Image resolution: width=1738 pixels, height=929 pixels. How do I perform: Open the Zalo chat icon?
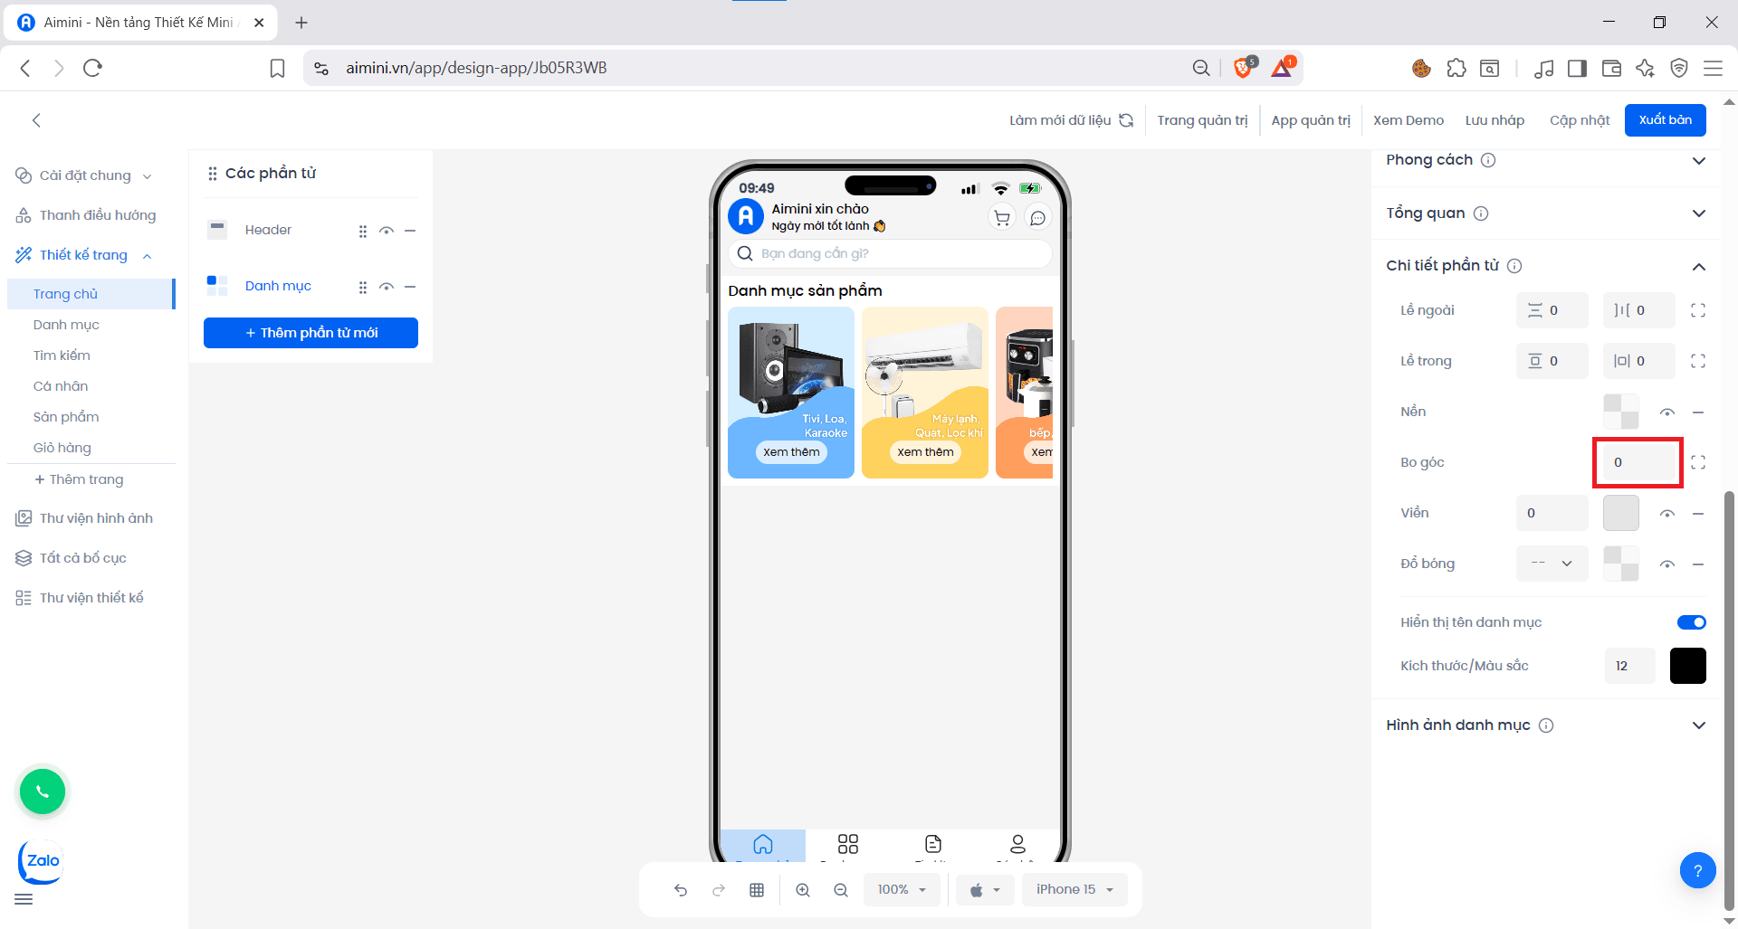(x=41, y=862)
